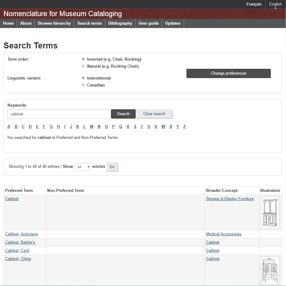Open Browse hierarchy menu item
This screenshot has height=286, width=286.
click(x=54, y=23)
